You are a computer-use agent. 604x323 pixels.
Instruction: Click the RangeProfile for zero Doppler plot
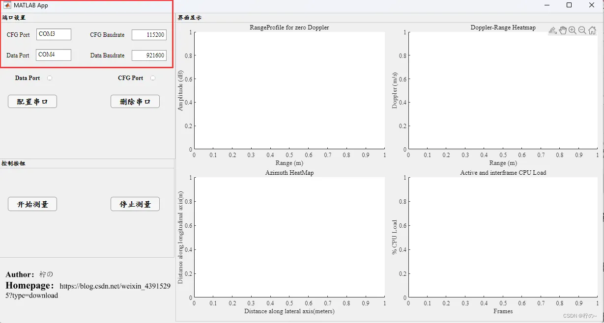(x=289, y=91)
